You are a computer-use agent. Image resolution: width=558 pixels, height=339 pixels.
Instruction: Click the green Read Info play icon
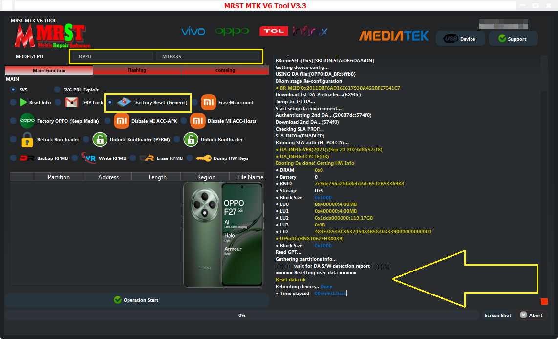click(x=23, y=103)
